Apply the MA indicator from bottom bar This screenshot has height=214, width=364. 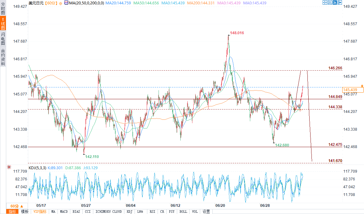pyautogui.click(x=53, y=212)
